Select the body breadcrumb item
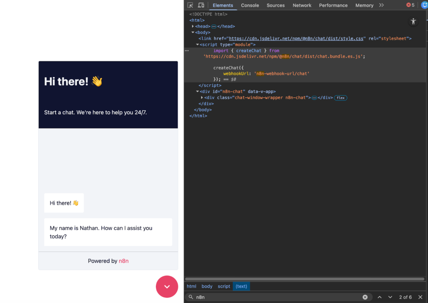The height and width of the screenshot is (303, 428). (x=207, y=286)
